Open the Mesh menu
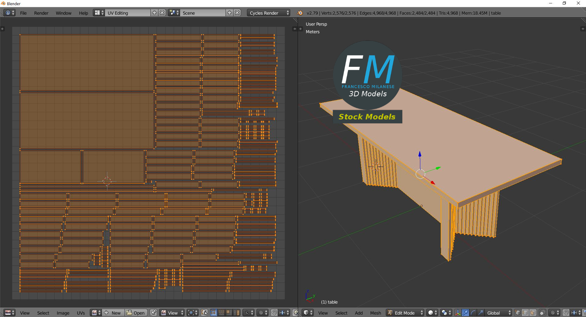Viewport: 586px width, 317px height. (375, 313)
